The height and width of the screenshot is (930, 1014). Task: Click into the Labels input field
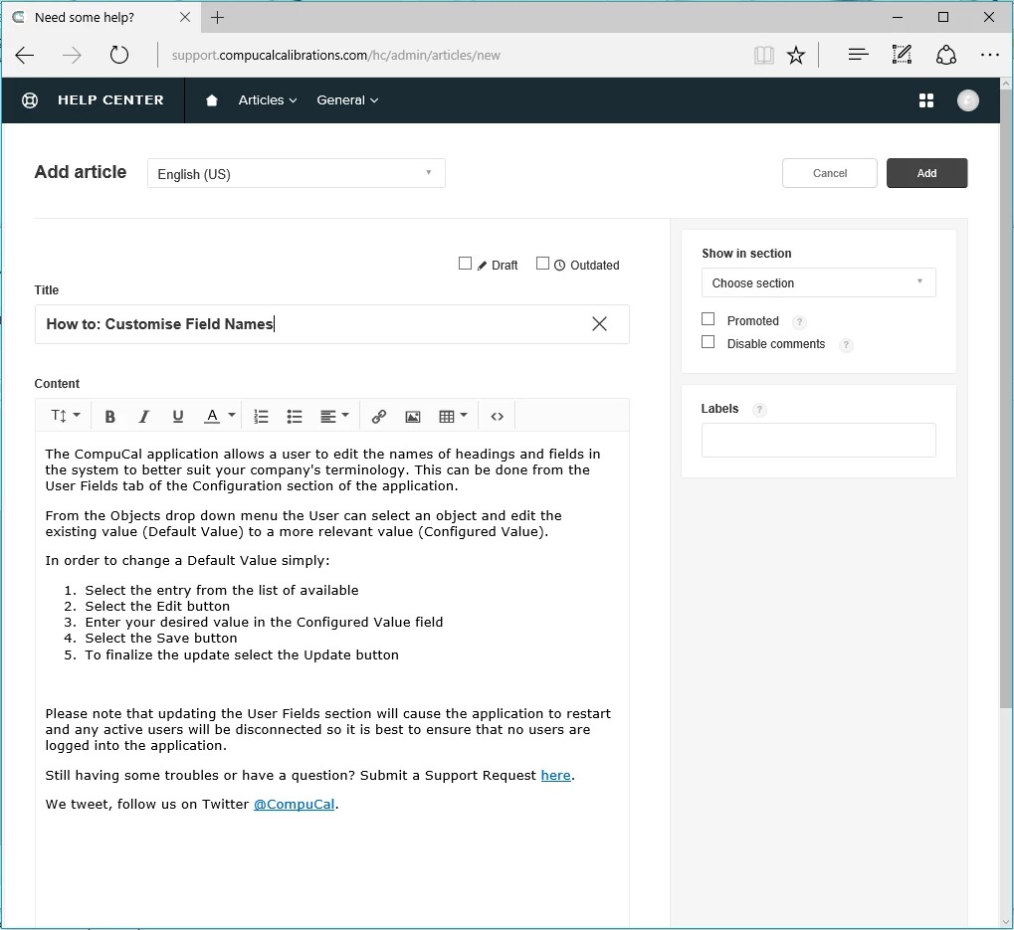coord(818,440)
